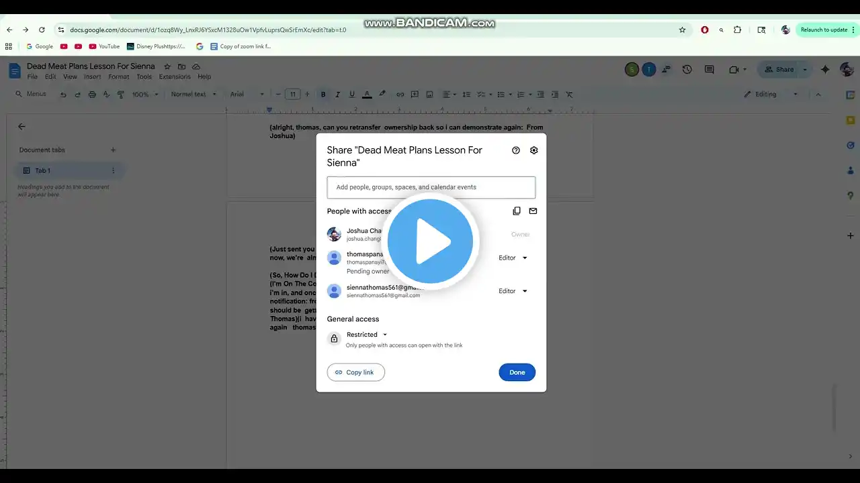860x483 pixels.
Task: Open the Insert menu
Action: tap(93, 77)
